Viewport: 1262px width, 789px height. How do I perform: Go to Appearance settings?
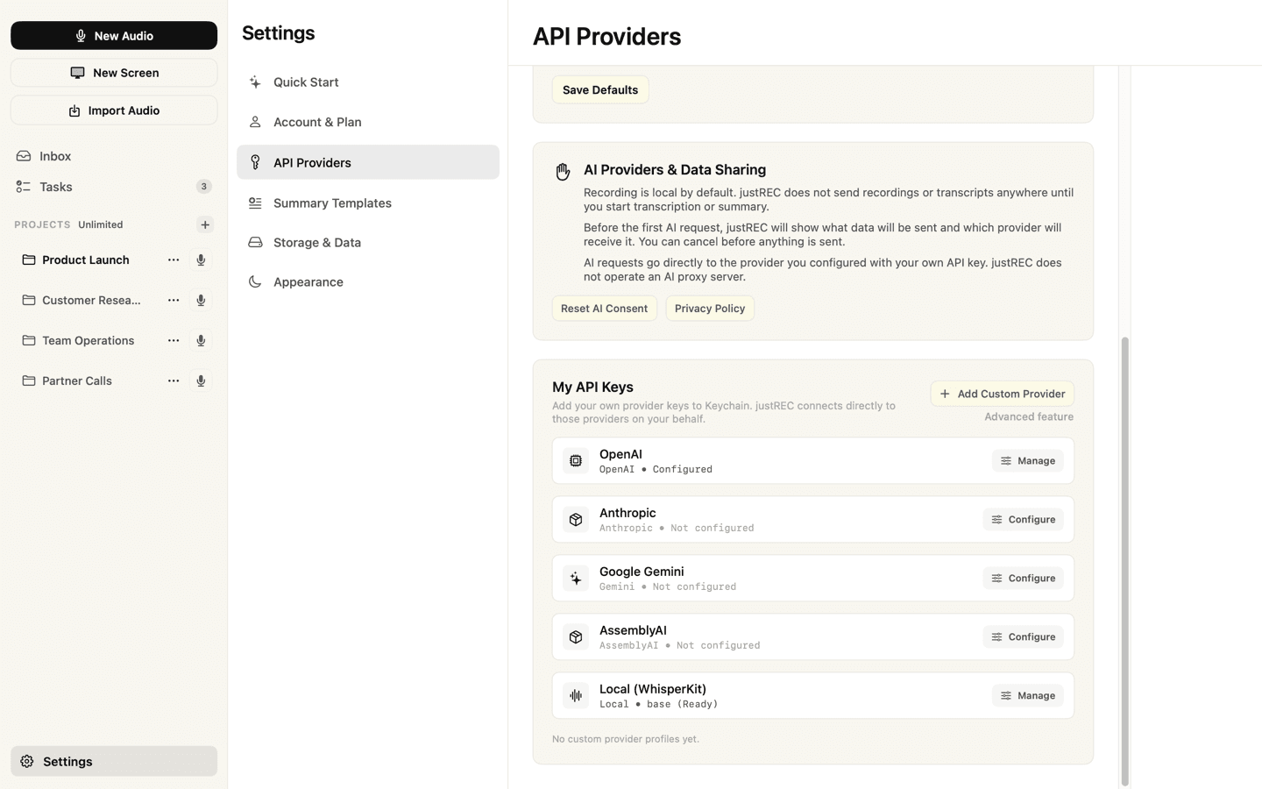pos(368,281)
